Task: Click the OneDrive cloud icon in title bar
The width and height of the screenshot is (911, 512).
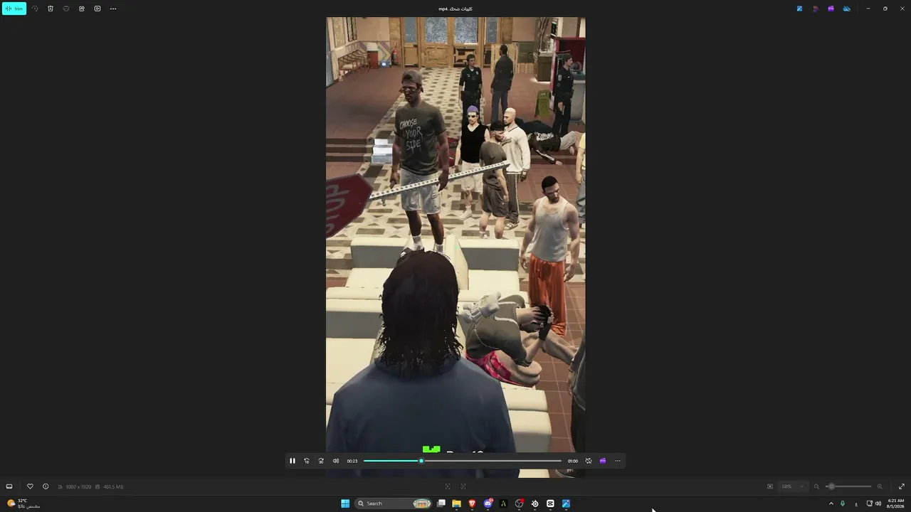Action: pyautogui.click(x=846, y=9)
